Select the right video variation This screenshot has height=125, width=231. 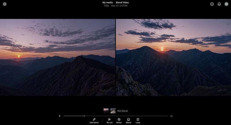pyautogui.click(x=173, y=57)
